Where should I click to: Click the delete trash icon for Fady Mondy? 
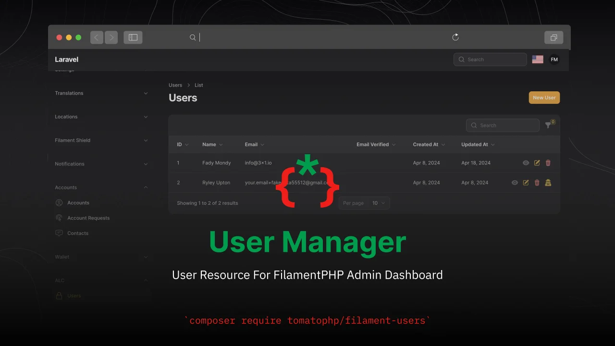point(548,163)
